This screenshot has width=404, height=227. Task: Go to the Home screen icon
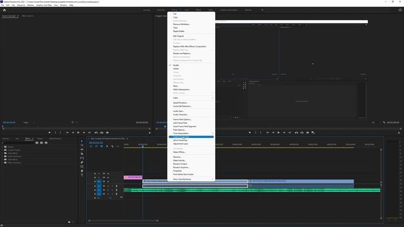coord(4,10)
